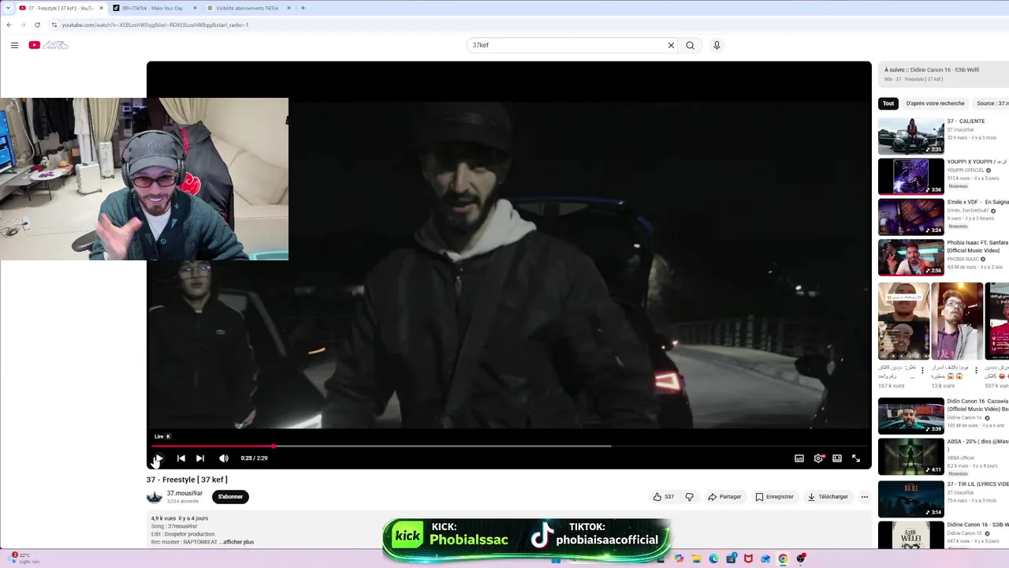Open the second short with 13 k vues
This screenshot has height=568, width=1009.
click(x=957, y=321)
